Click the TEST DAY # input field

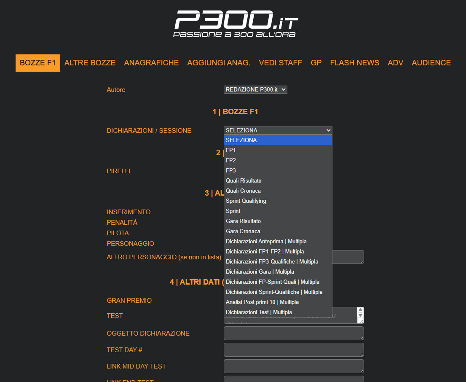click(x=294, y=350)
